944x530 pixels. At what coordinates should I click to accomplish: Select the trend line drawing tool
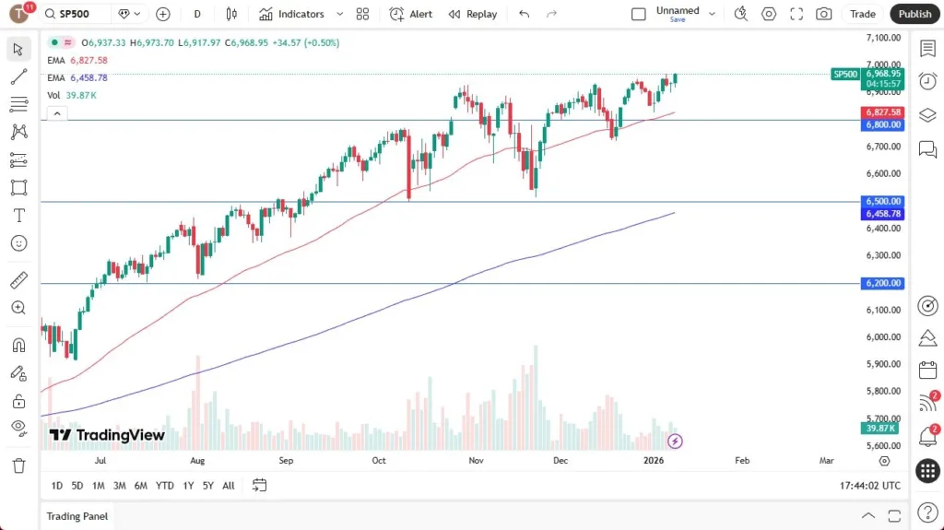click(x=18, y=77)
